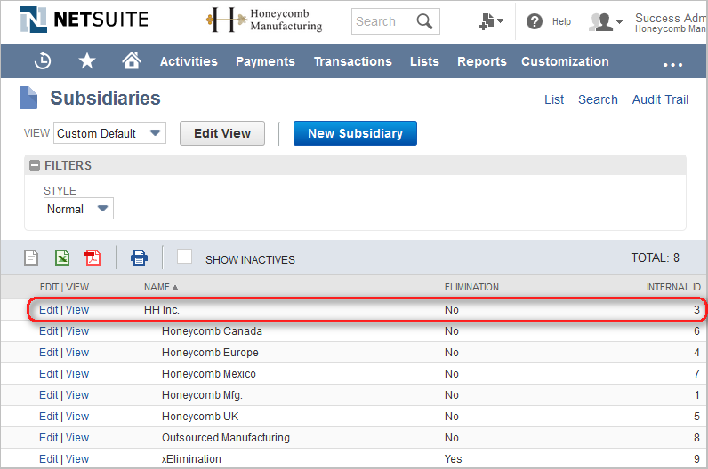This screenshot has width=708, height=469.
Task: Open the Style Normal dropdown
Action: pos(78,209)
